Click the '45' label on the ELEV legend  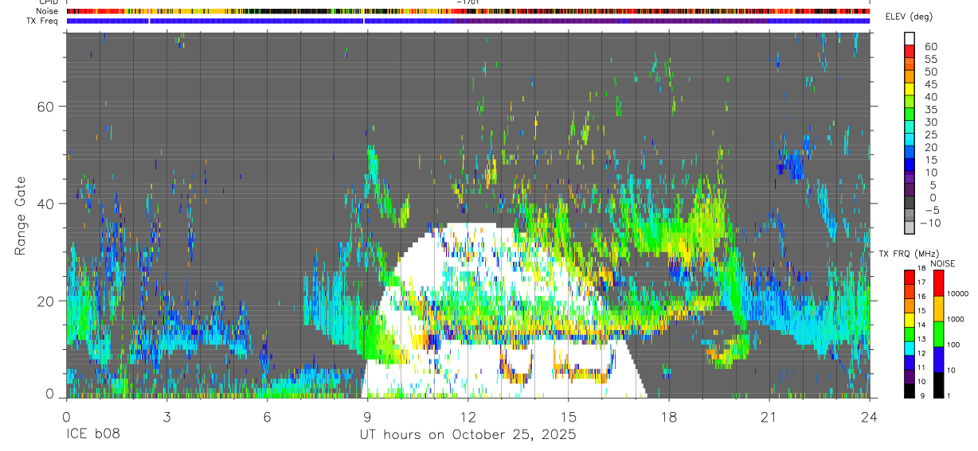(930, 84)
